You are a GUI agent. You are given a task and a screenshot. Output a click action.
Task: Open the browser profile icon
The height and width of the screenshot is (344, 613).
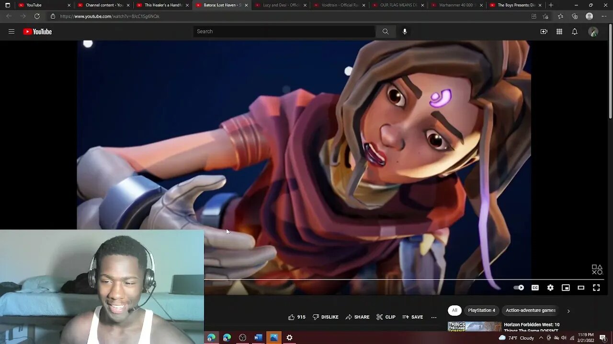coord(590,16)
